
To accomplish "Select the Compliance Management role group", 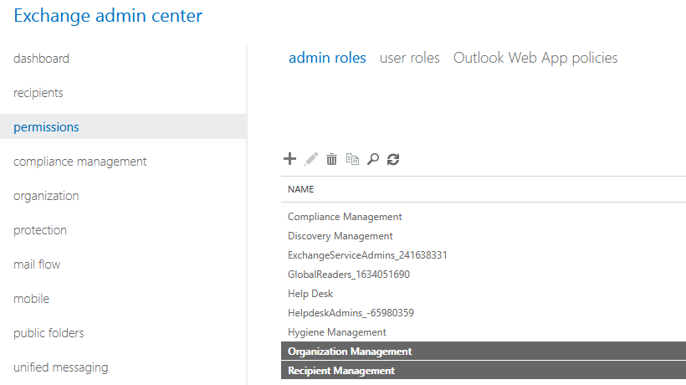I will pos(484,217).
